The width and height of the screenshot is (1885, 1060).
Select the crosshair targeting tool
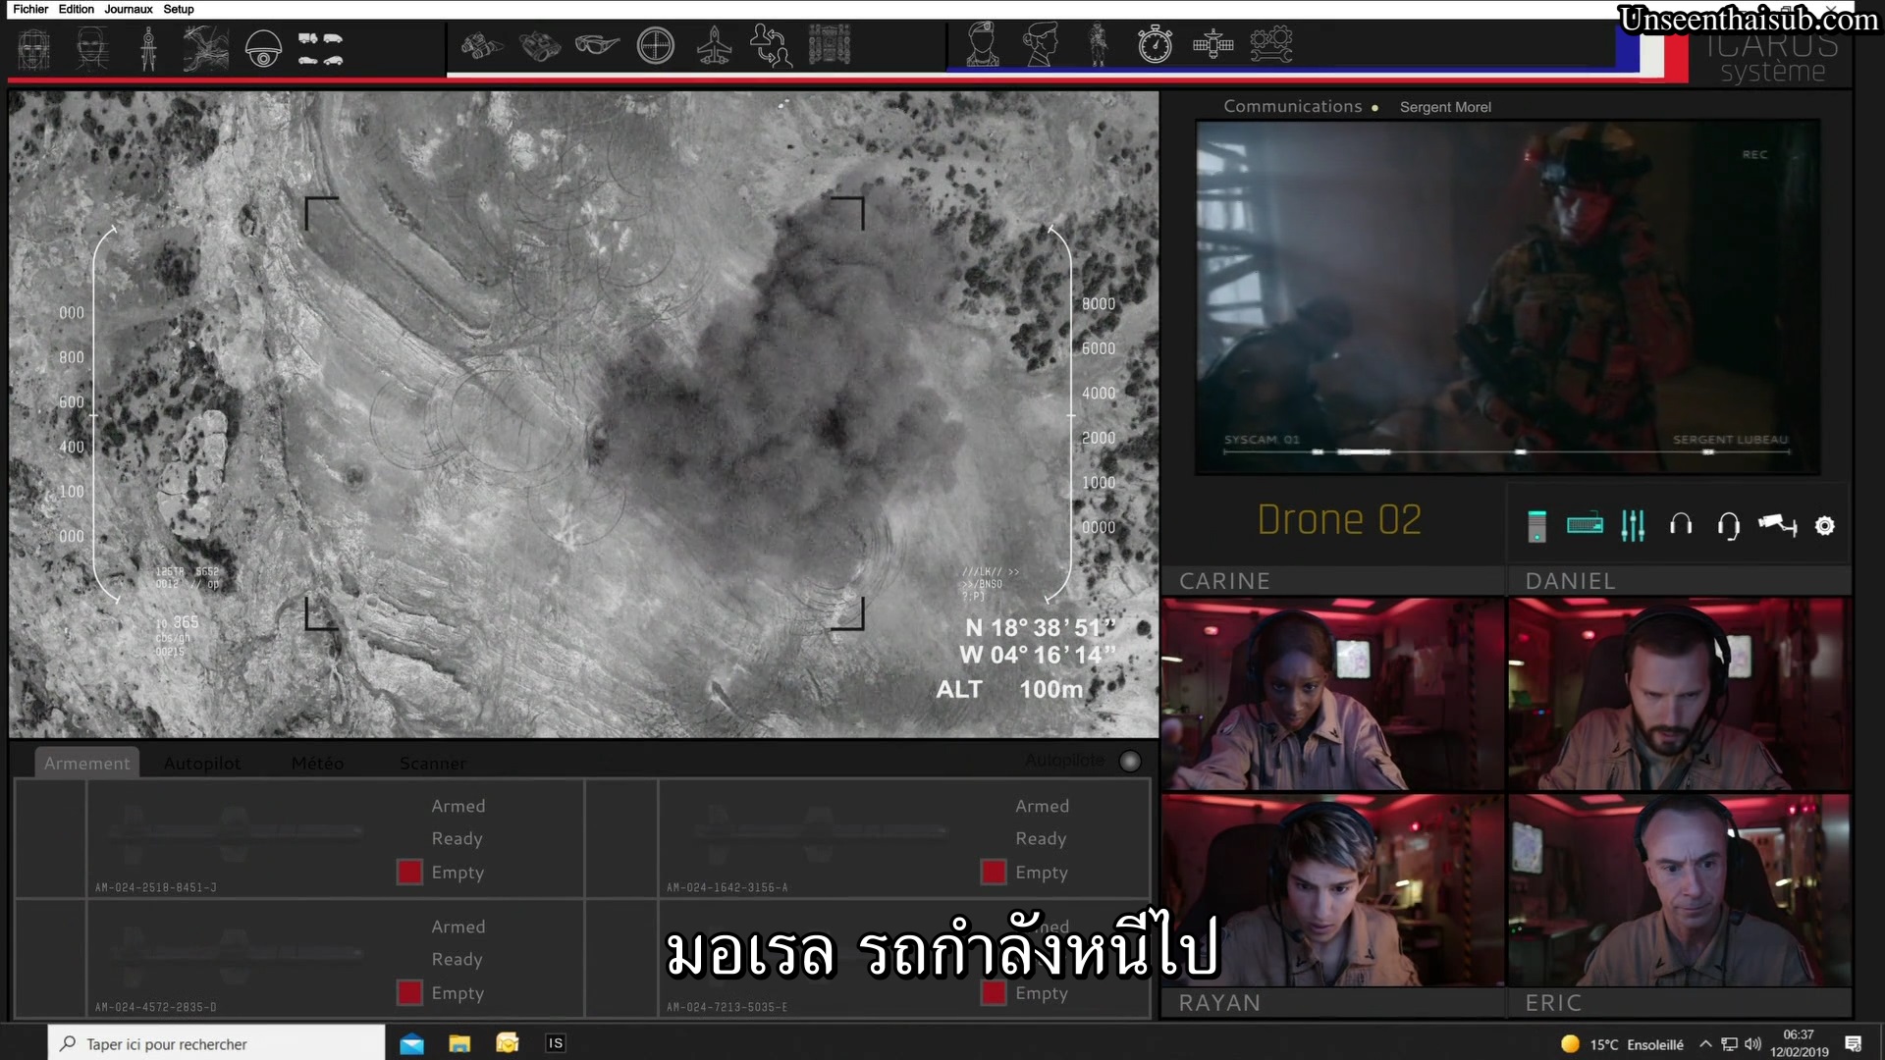(x=655, y=45)
